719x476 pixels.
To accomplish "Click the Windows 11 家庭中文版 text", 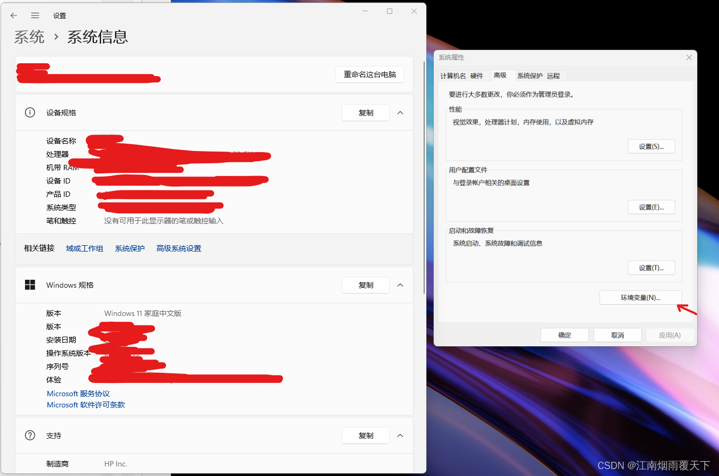I will tap(143, 313).
